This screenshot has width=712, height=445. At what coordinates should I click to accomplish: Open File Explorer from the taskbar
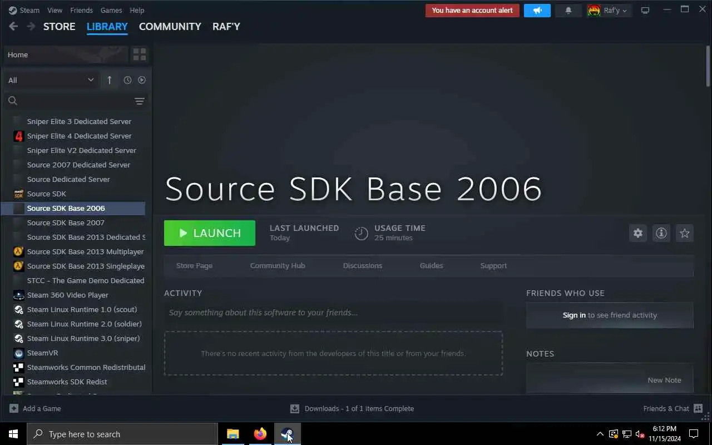[233, 434]
